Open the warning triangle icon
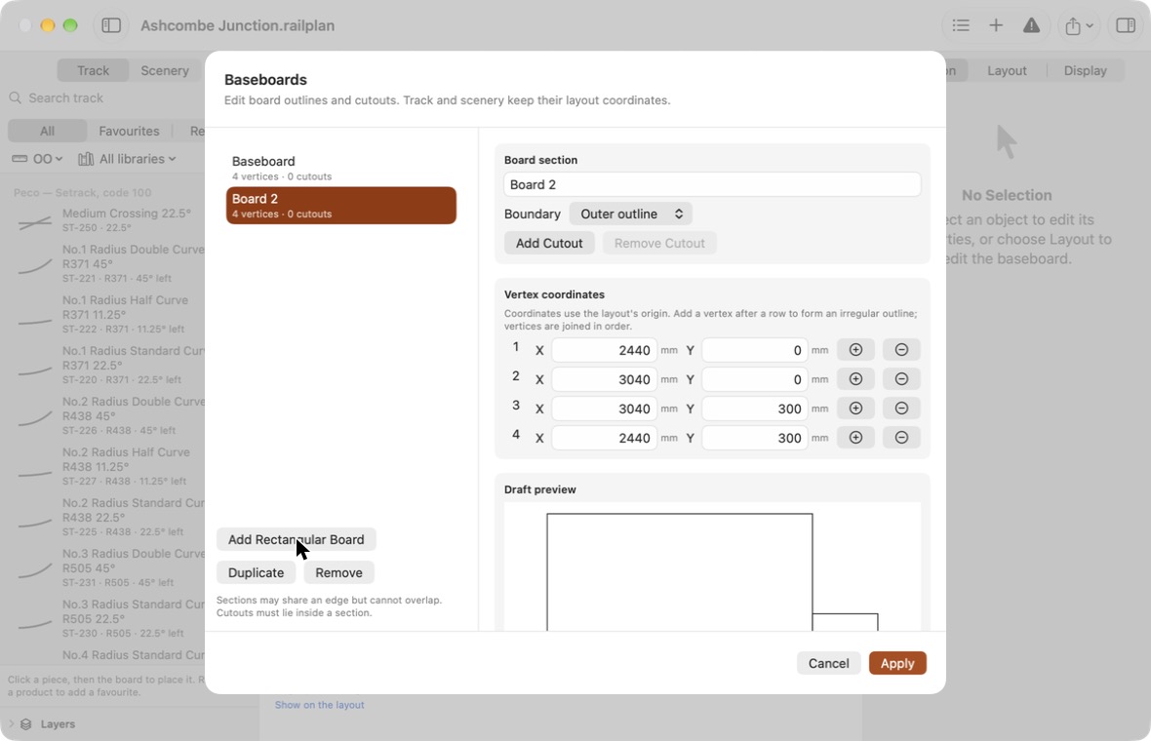Screen dimensions: 1151x741 click(x=1031, y=25)
